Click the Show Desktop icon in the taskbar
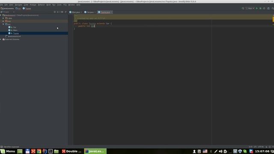The height and width of the screenshot is (154, 274). [x=20, y=151]
